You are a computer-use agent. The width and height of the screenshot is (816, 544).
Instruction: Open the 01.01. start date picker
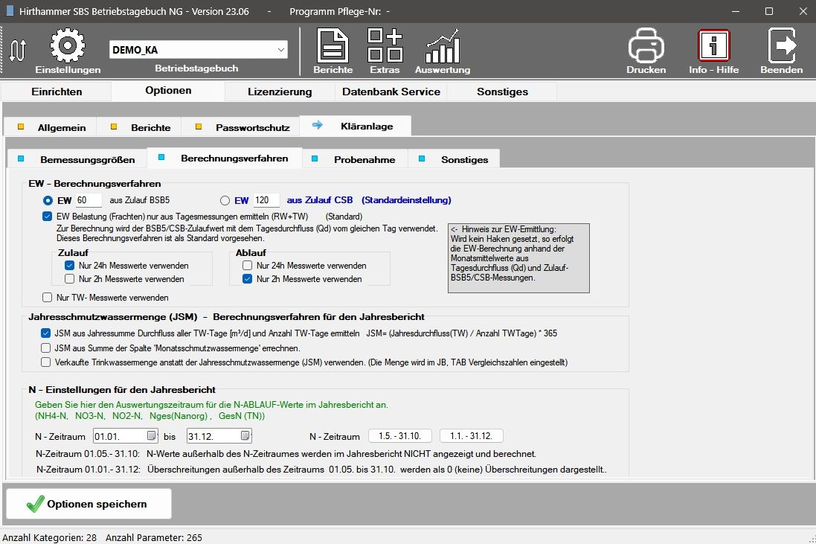(152, 436)
